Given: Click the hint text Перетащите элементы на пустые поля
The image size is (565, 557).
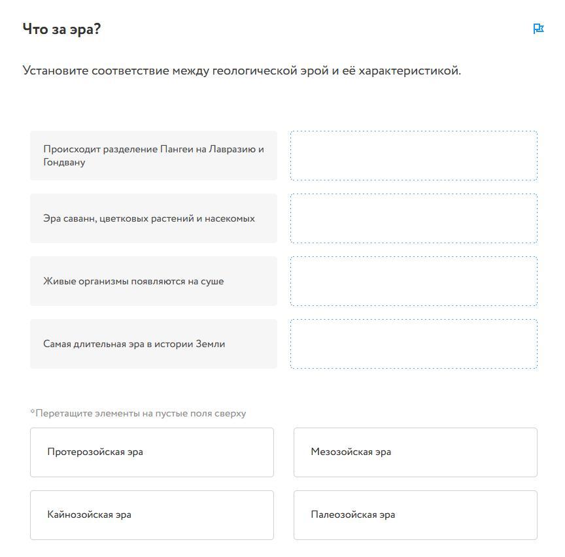Looking at the screenshot, I should coord(138,413).
